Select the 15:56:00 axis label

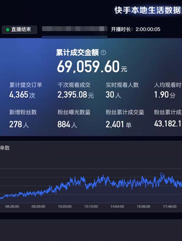143,206
